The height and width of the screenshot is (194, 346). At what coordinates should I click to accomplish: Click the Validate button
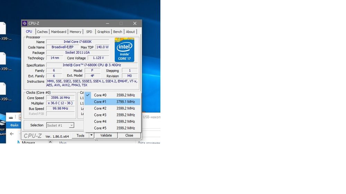(x=106, y=136)
